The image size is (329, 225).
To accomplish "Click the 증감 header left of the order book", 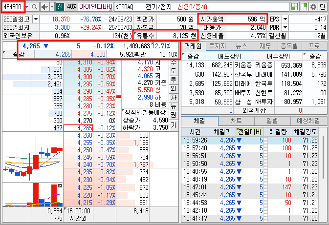I will pyautogui.click(x=19, y=55).
